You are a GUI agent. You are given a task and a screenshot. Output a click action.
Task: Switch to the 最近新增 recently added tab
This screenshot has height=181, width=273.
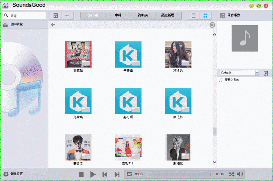coord(168,15)
